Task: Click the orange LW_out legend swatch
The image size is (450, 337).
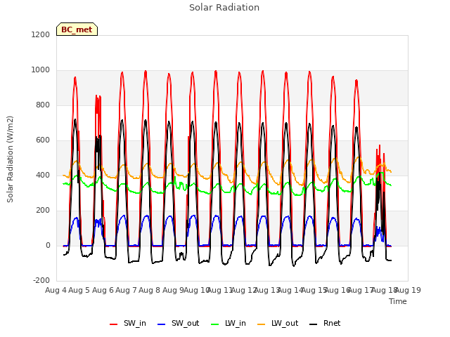Action: point(262,324)
